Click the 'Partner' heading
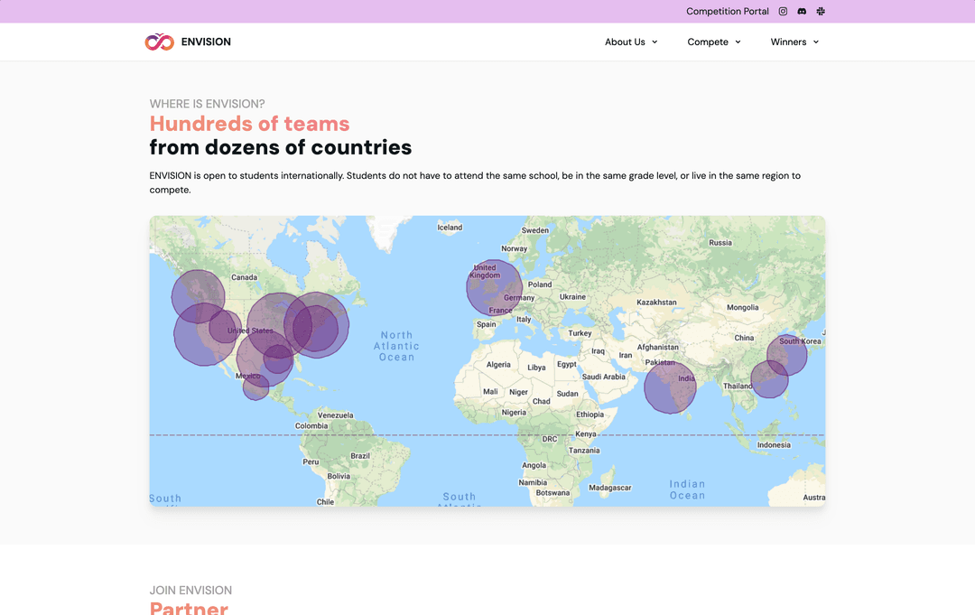The height and width of the screenshot is (615, 975). 189,608
